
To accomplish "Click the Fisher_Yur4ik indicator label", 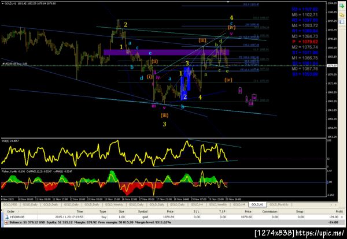I will click(37, 171).
